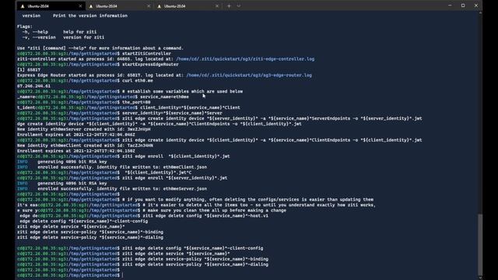Click the terminal vertical scrollbar thumb
The width and height of the screenshot is (498, 280).
(480, 244)
